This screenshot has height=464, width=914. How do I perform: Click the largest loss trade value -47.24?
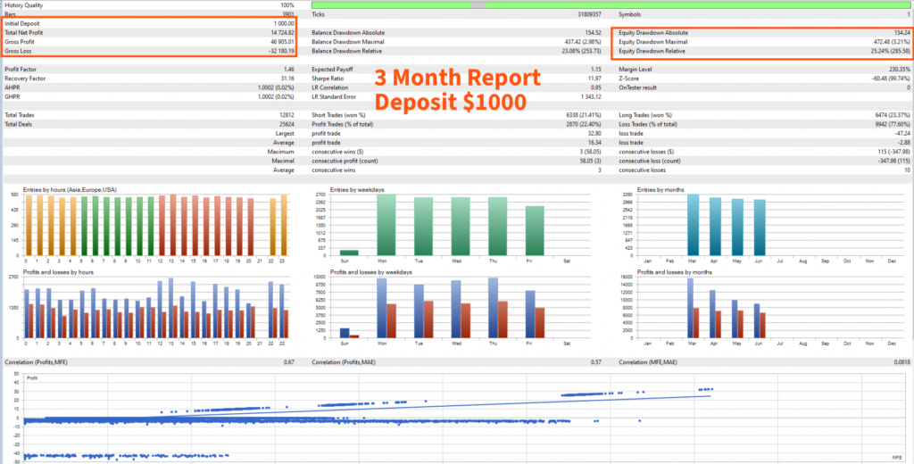click(x=902, y=134)
